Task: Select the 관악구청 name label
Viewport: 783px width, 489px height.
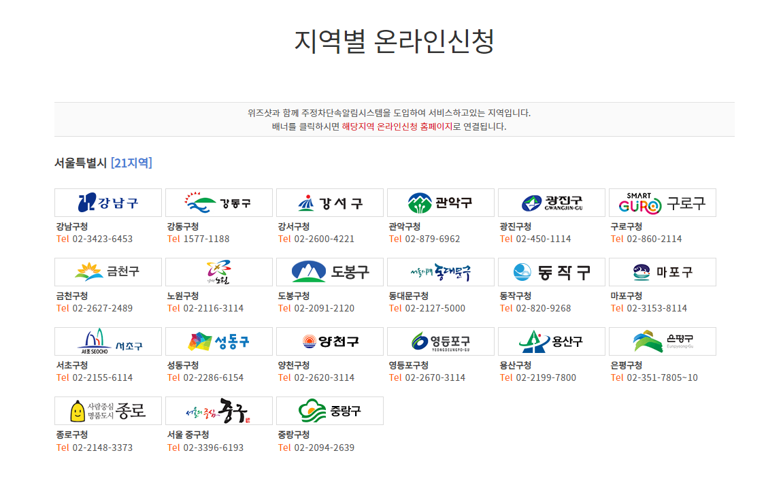Action: tap(405, 226)
